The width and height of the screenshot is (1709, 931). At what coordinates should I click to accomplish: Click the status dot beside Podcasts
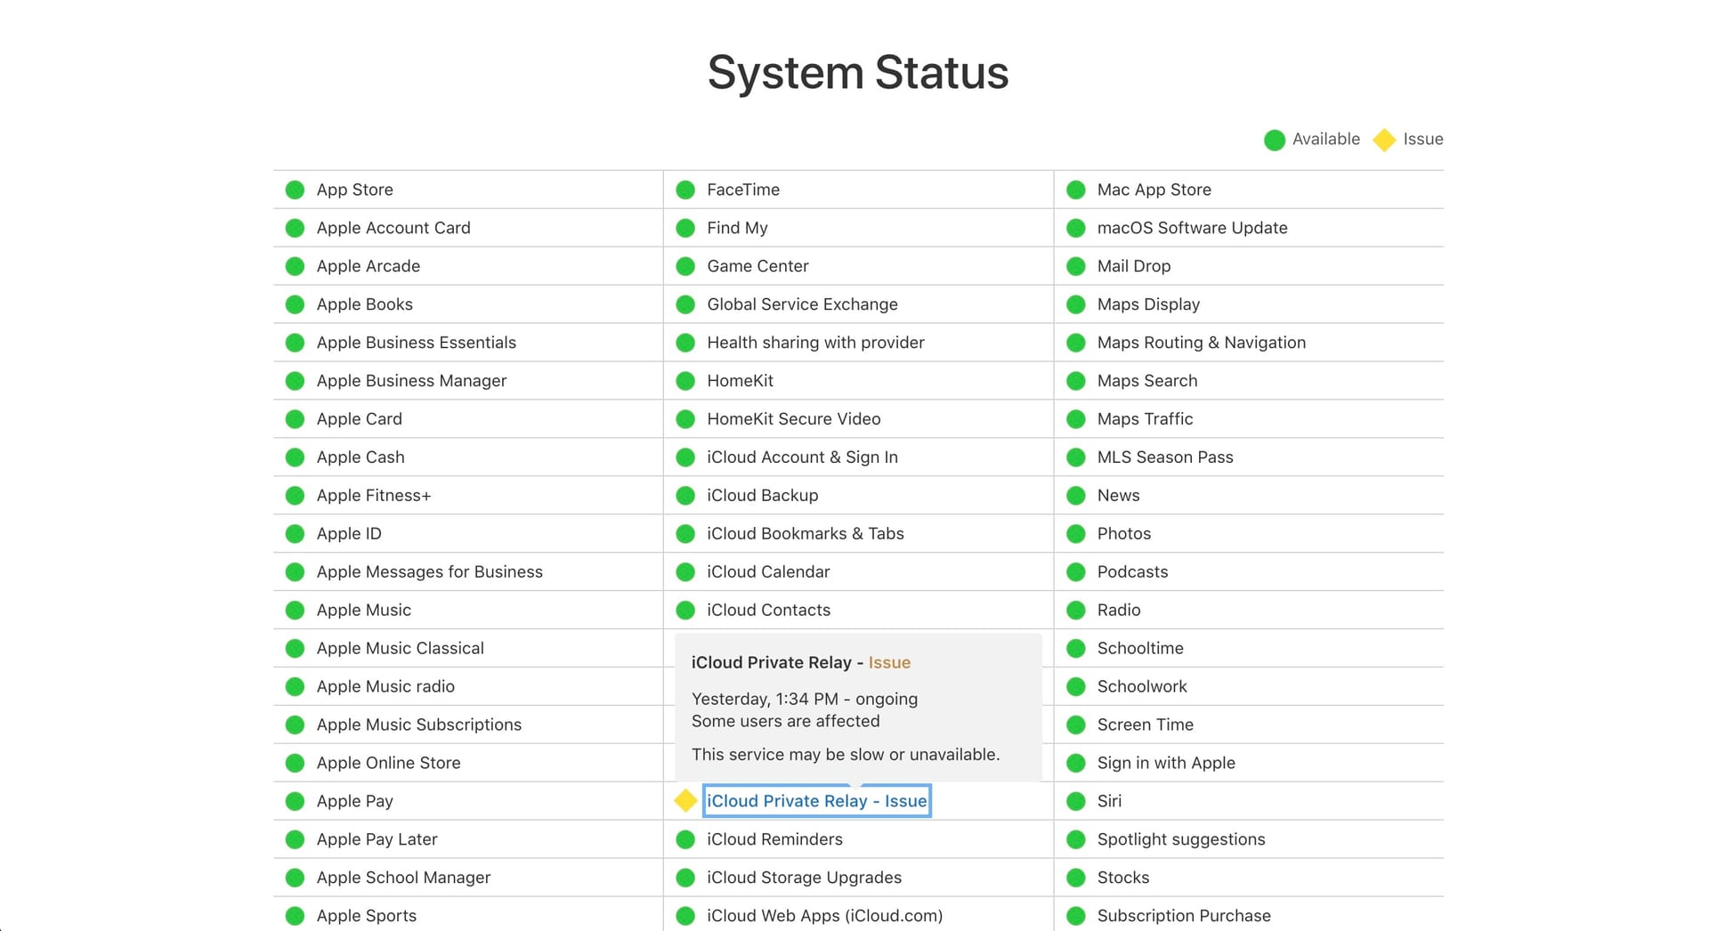pos(1076,572)
